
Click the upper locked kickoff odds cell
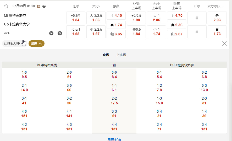pos(197,18)
